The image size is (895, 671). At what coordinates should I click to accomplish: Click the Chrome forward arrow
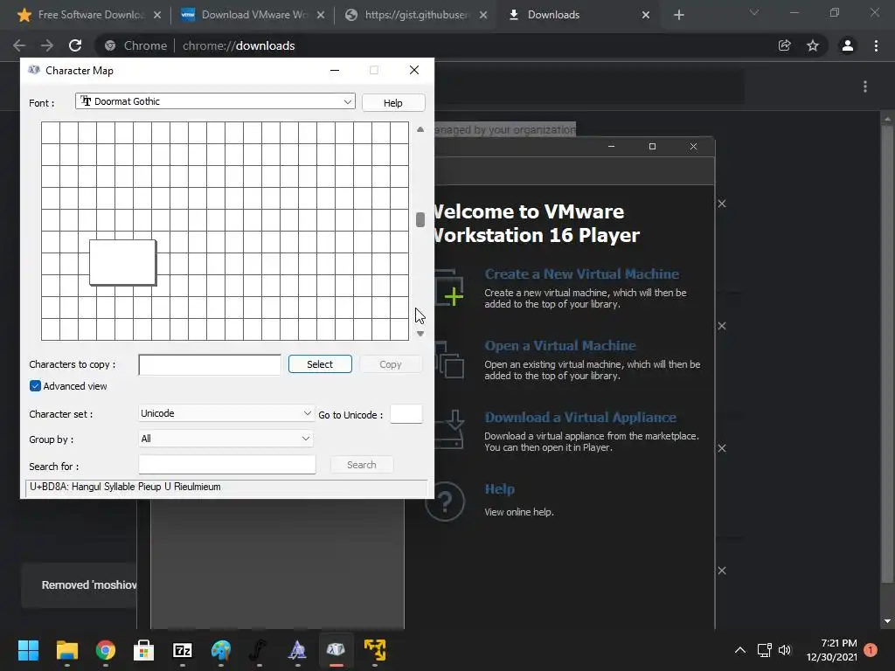47,45
